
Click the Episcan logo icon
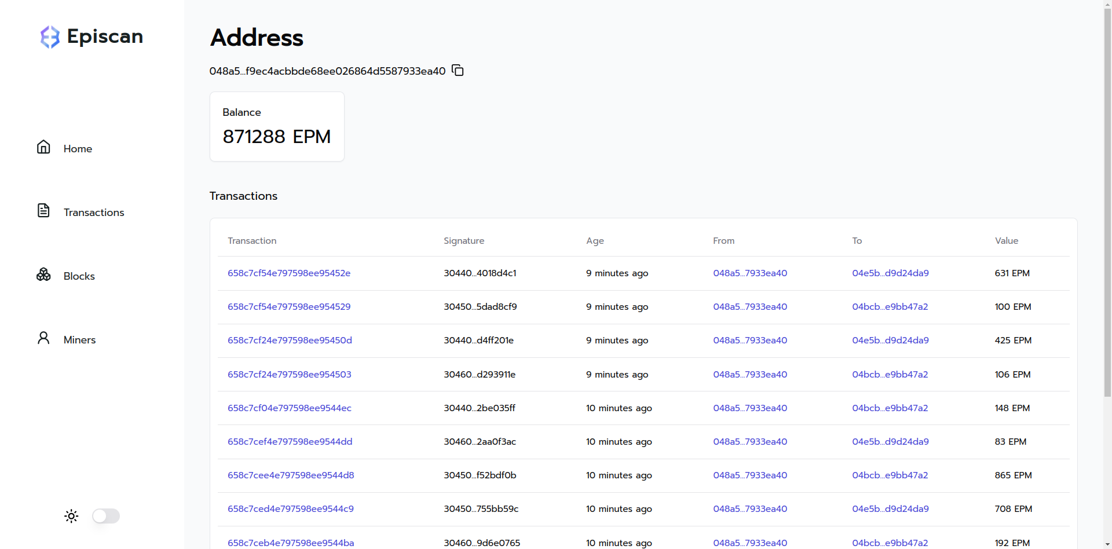coord(50,36)
